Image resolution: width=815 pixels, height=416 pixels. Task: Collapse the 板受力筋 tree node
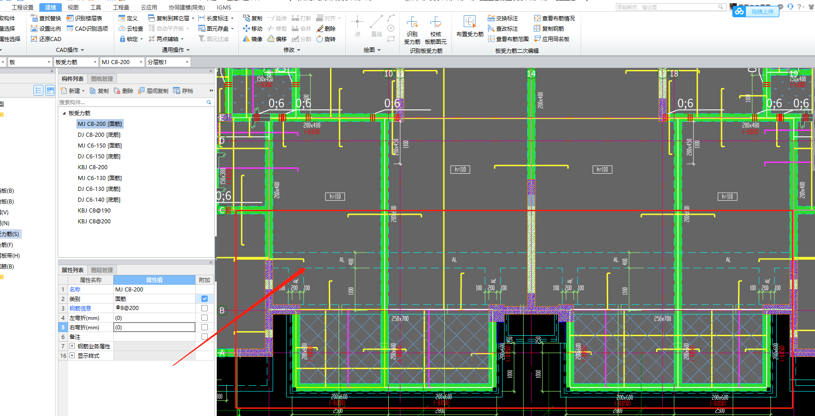(64, 113)
